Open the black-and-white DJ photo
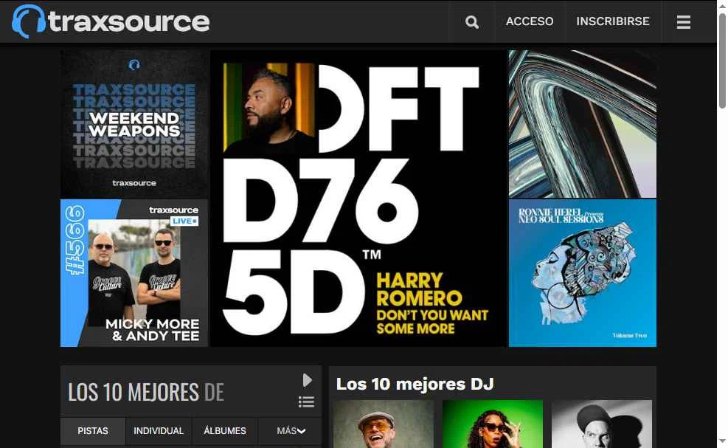The image size is (728, 448). 602,424
